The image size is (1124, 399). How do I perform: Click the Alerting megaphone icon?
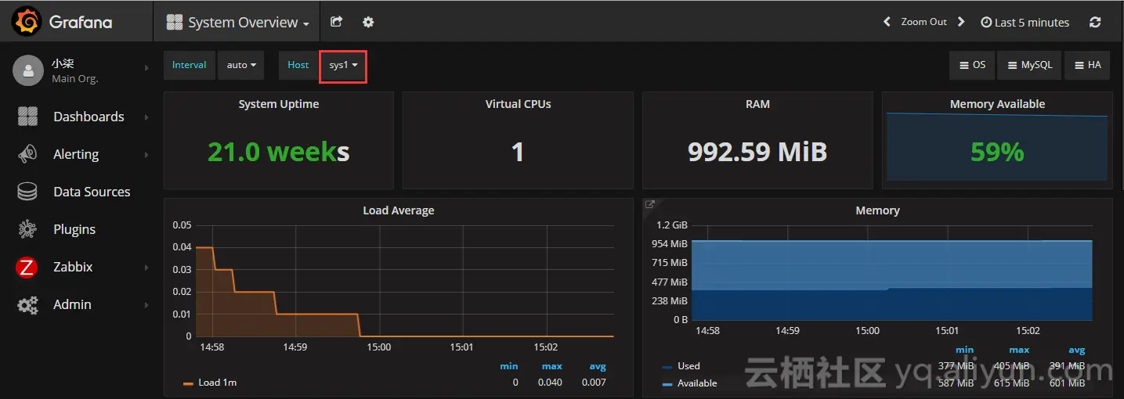click(27, 154)
